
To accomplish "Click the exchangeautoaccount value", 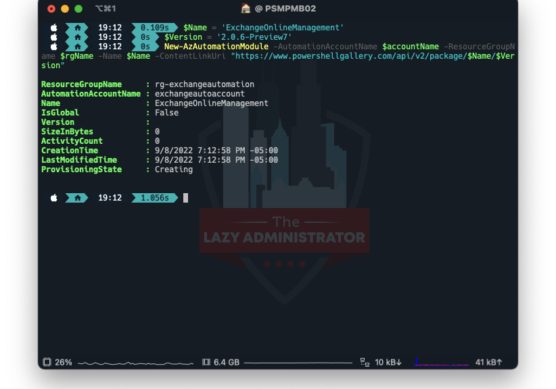I will click(200, 94).
